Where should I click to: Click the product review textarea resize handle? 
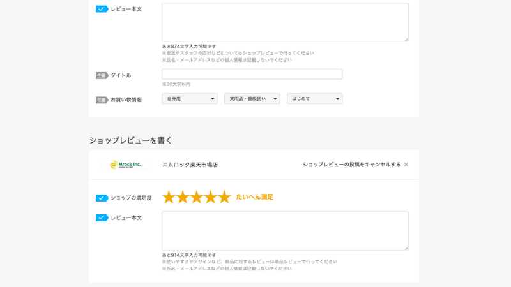[406, 40]
